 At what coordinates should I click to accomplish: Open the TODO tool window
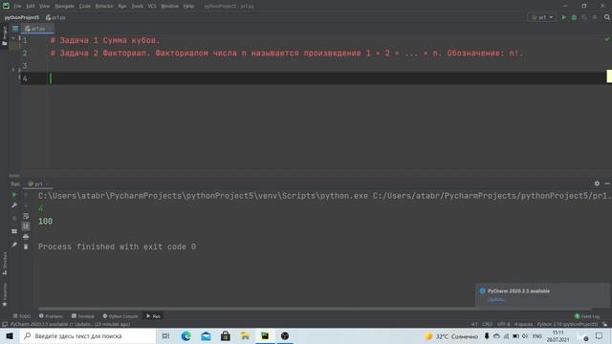[x=21, y=316]
